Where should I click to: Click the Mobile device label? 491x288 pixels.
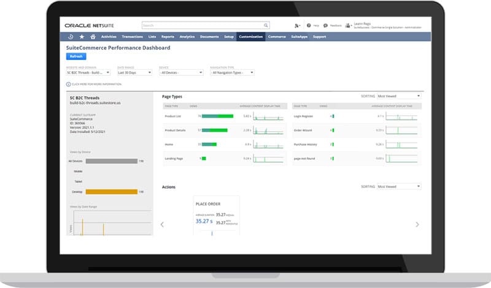pos(78,172)
